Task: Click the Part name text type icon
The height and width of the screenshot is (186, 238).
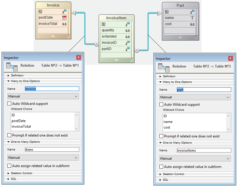Action: [x=192, y=18]
